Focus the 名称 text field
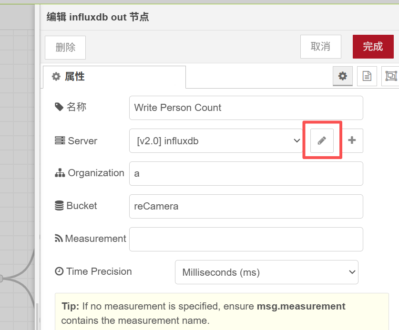The height and width of the screenshot is (330, 399). tap(246, 108)
